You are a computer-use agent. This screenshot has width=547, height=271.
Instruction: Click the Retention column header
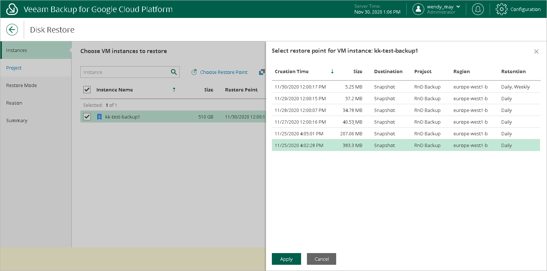point(513,72)
